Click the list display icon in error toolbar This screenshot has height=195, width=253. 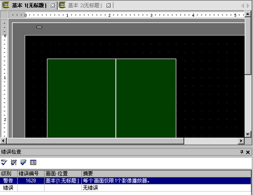click(33, 162)
